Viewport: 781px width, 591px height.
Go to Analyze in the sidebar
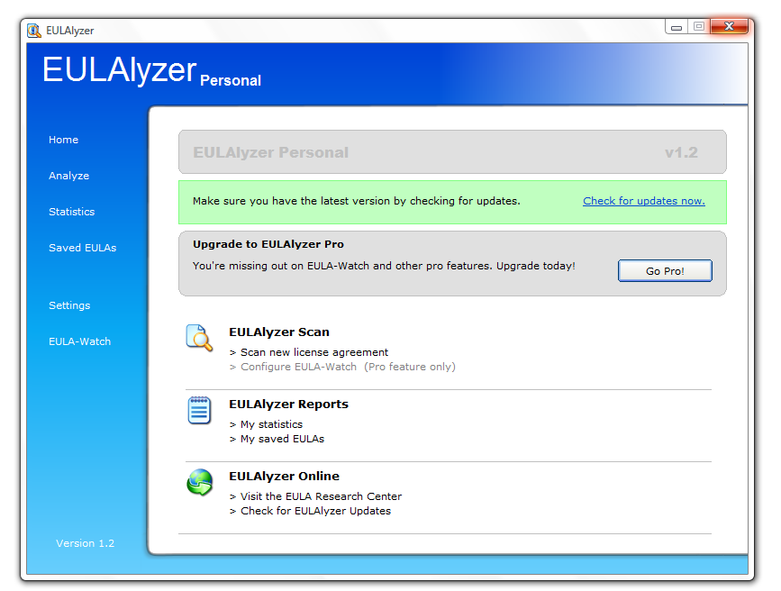pos(68,176)
